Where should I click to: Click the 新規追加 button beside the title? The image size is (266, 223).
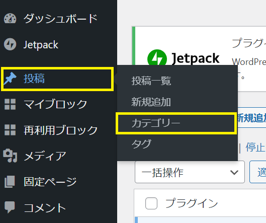pyautogui.click(x=252, y=117)
